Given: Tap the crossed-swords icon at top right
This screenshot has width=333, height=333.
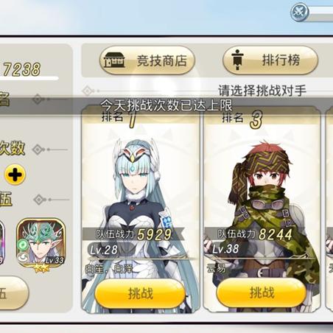Looking at the screenshot, I should tap(299, 12).
